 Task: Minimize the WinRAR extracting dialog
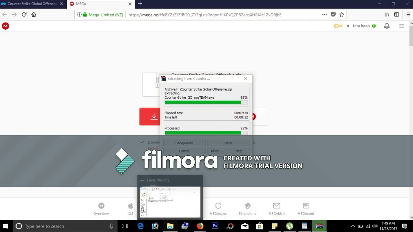click(218, 79)
